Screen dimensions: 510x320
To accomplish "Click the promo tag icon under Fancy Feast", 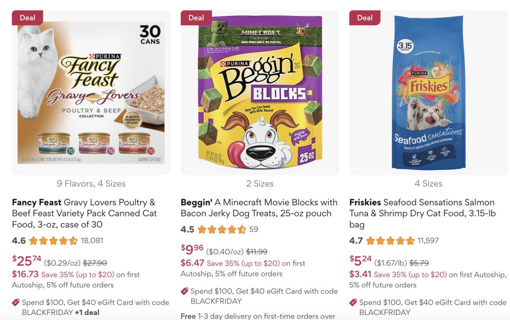I will 15,303.
